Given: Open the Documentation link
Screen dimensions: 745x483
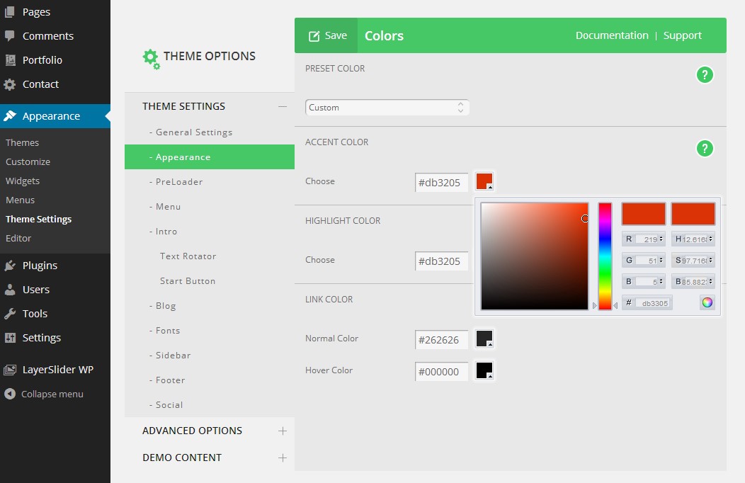Looking at the screenshot, I should click(x=611, y=35).
